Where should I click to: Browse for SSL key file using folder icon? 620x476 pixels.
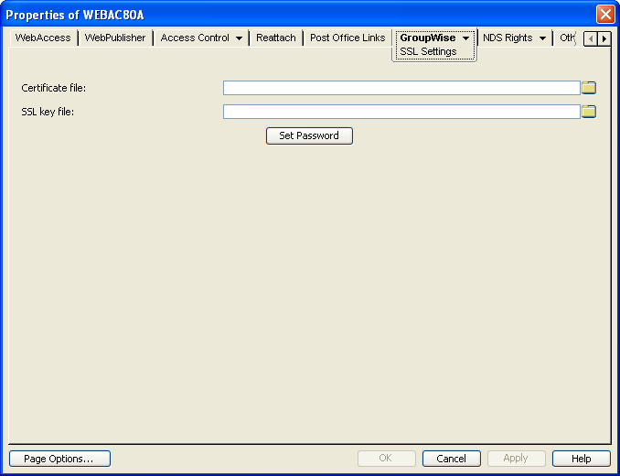pyautogui.click(x=589, y=112)
